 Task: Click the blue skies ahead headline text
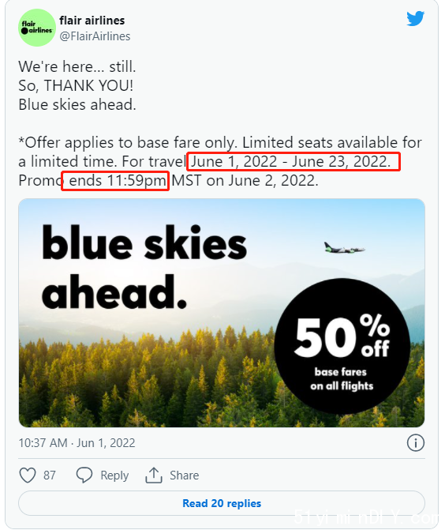(x=144, y=267)
